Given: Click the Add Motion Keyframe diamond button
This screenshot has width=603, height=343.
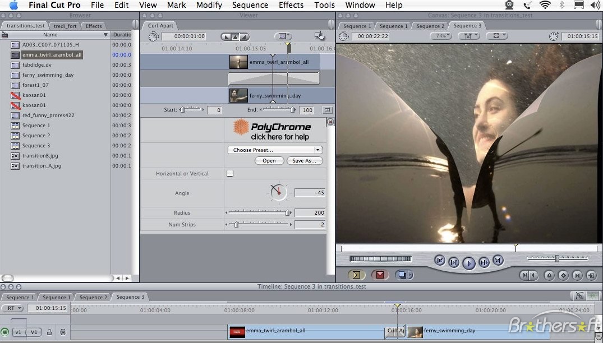Looking at the screenshot, I should tap(563, 275).
